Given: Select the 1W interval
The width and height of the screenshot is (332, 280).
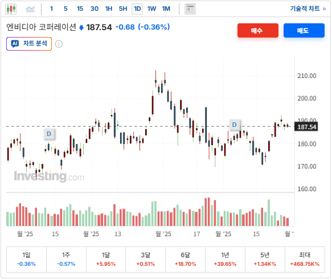Looking at the screenshot, I should pyautogui.click(x=152, y=9).
